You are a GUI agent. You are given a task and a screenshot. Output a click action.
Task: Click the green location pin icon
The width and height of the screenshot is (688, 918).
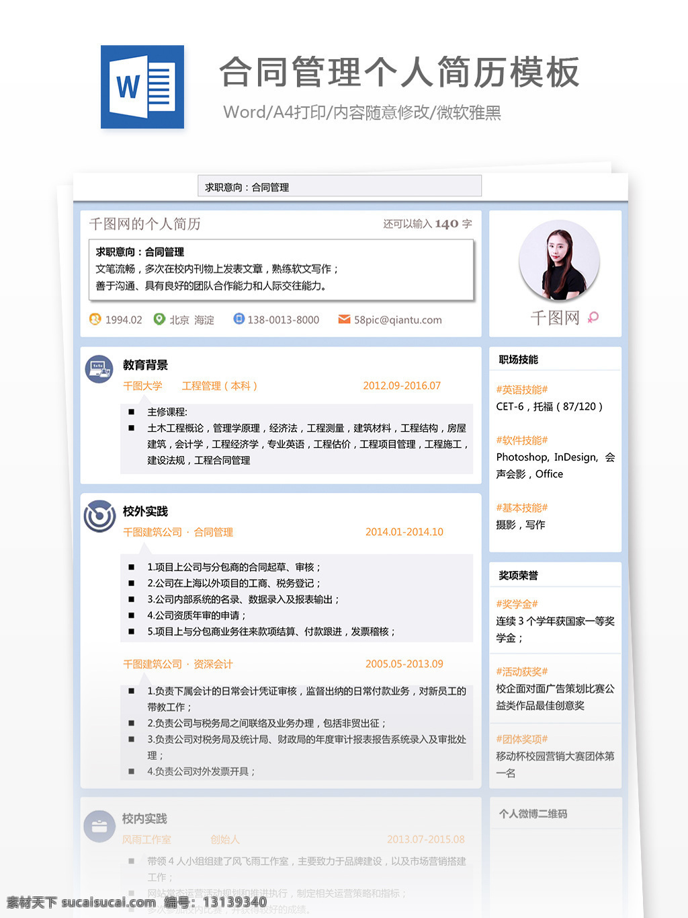click(x=159, y=319)
